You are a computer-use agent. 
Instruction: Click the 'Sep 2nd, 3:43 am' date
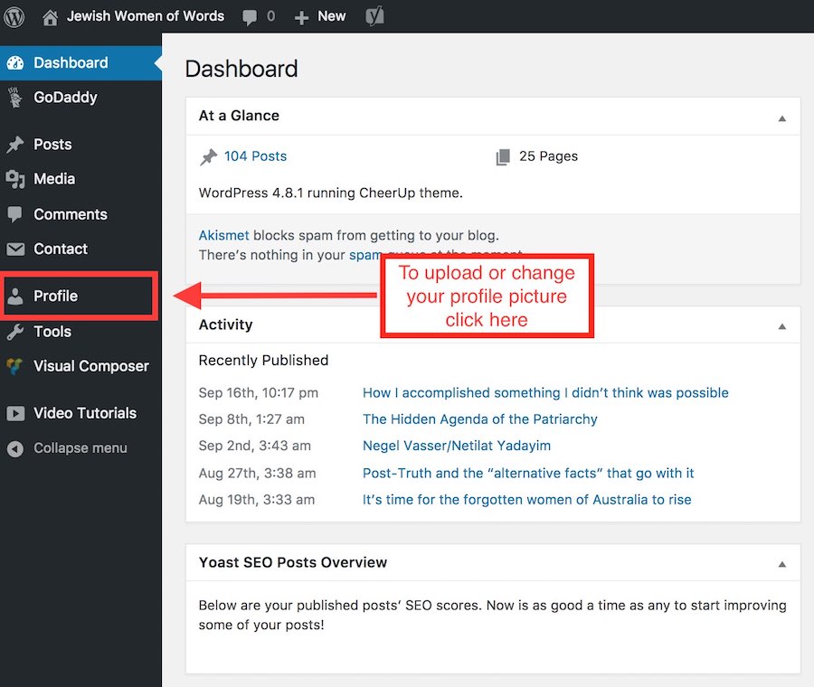tap(254, 446)
